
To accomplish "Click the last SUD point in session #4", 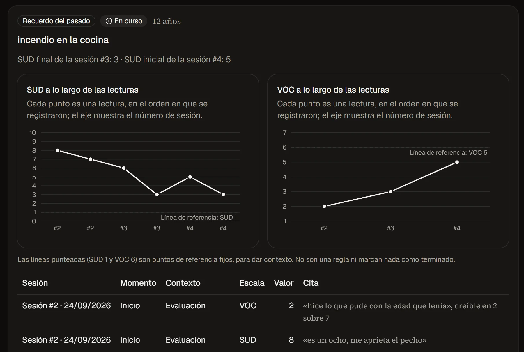I will click(223, 195).
